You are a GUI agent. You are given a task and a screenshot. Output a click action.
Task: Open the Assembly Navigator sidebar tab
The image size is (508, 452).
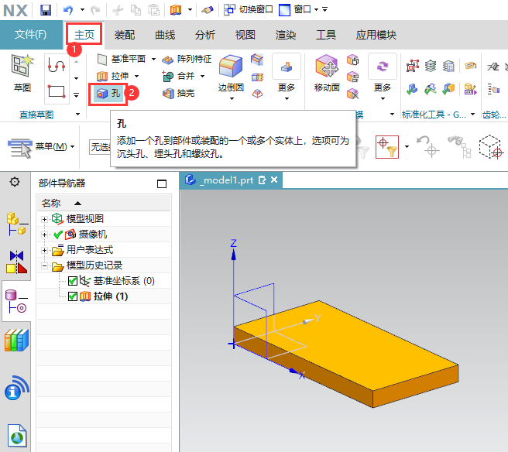coord(17,224)
